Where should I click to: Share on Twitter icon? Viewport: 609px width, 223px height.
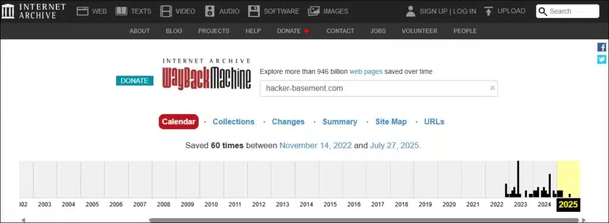(x=602, y=59)
